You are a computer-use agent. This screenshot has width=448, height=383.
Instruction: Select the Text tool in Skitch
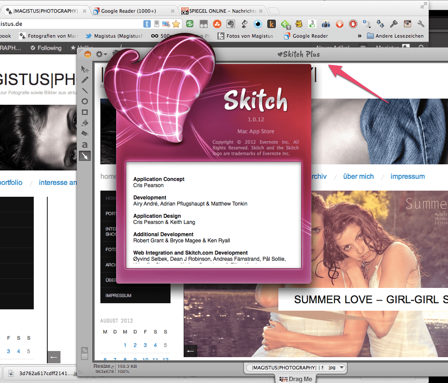tap(85, 145)
